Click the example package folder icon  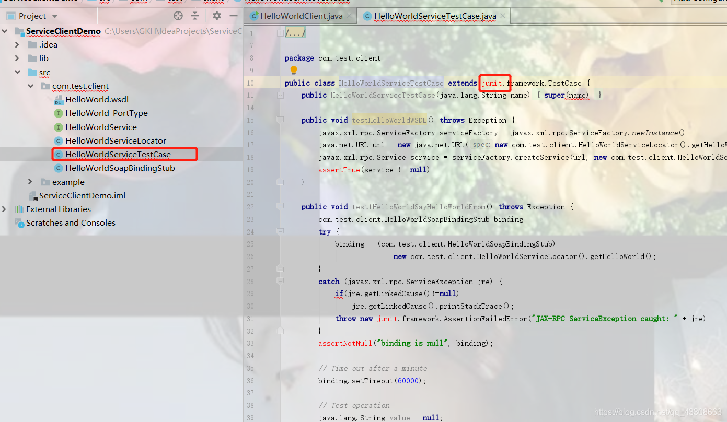coord(45,182)
